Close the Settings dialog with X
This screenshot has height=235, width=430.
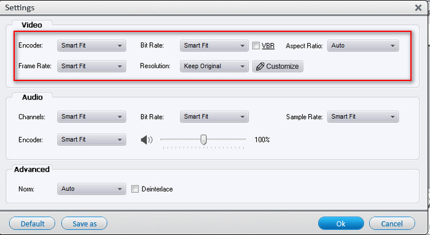click(x=418, y=7)
